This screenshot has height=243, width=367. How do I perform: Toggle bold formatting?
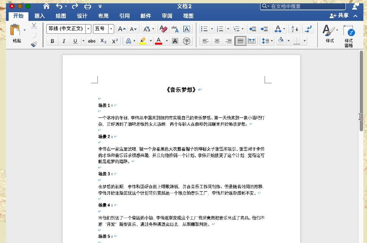[52, 41]
